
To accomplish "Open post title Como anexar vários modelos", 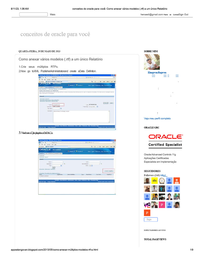I will click(x=61, y=59).
